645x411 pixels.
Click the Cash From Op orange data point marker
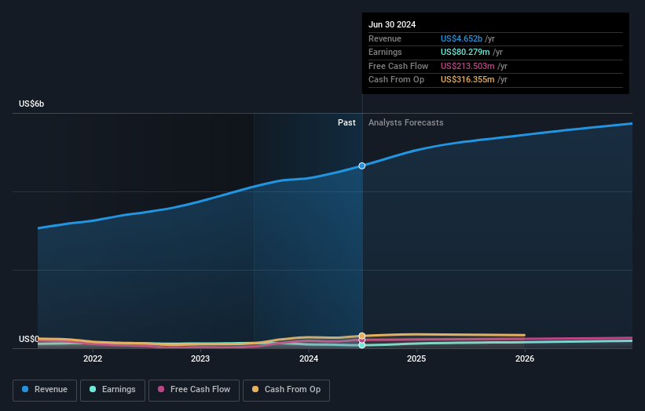tap(362, 336)
